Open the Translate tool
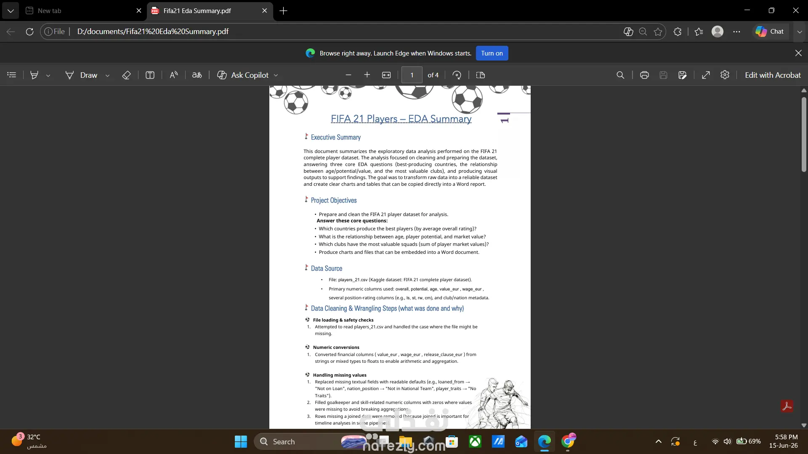808x454 pixels. click(197, 75)
